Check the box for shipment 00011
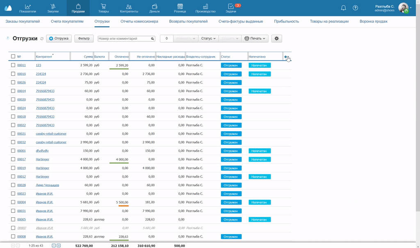Viewport: 420px width, 248px height. [x=13, y=65]
